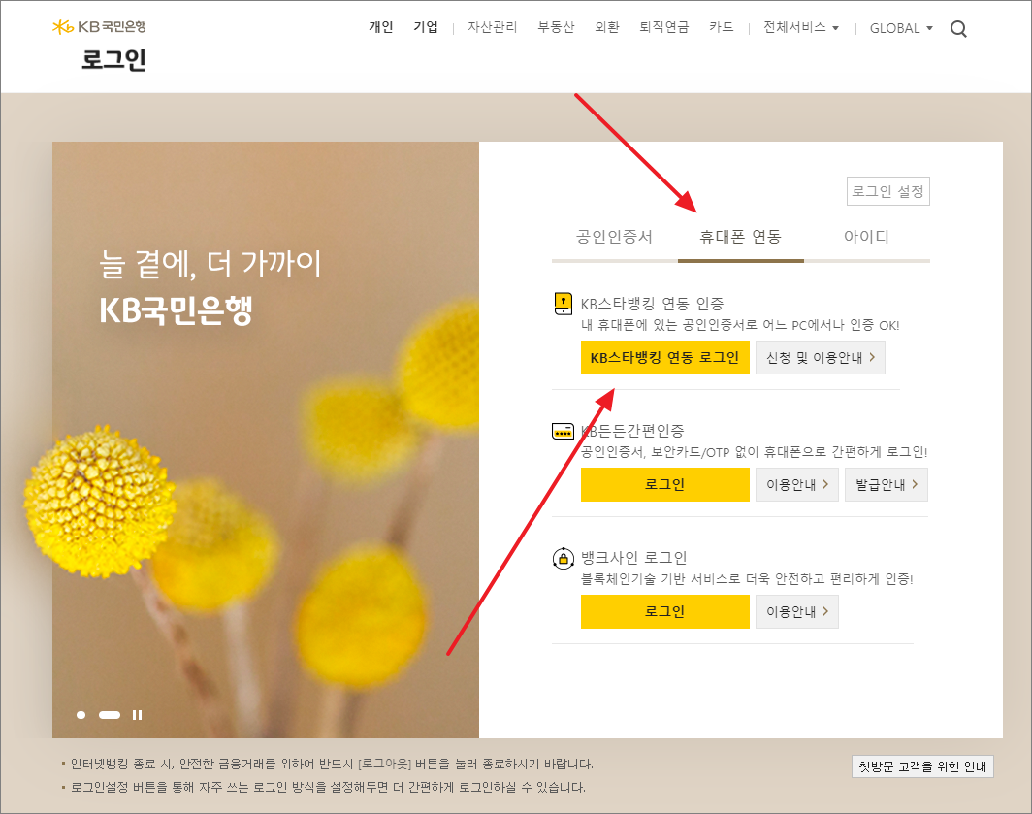Go to 자산관리 menu
This screenshot has width=1032, height=814.
tap(493, 27)
